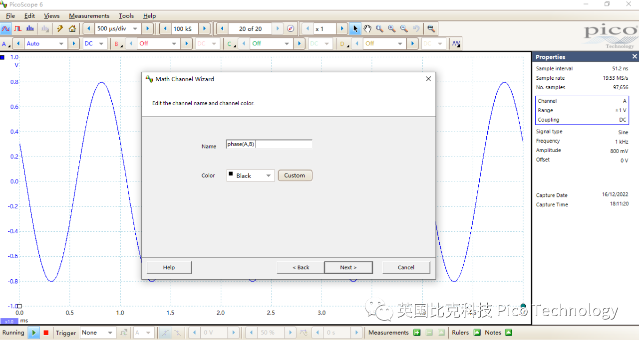Toggle the Notes panel display
The height and width of the screenshot is (340, 639).
click(509, 333)
